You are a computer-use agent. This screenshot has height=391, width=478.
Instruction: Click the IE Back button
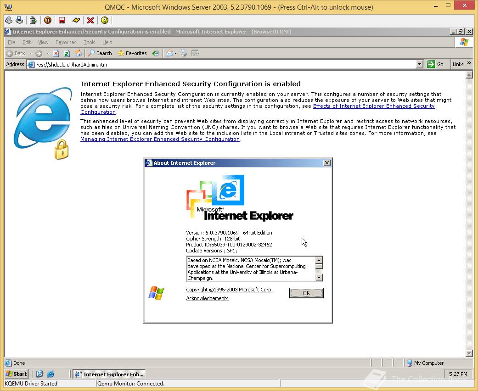[x=16, y=53]
